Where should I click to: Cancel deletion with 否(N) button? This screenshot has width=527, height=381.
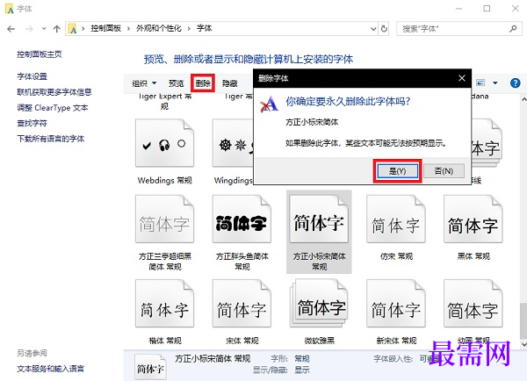[x=444, y=171]
